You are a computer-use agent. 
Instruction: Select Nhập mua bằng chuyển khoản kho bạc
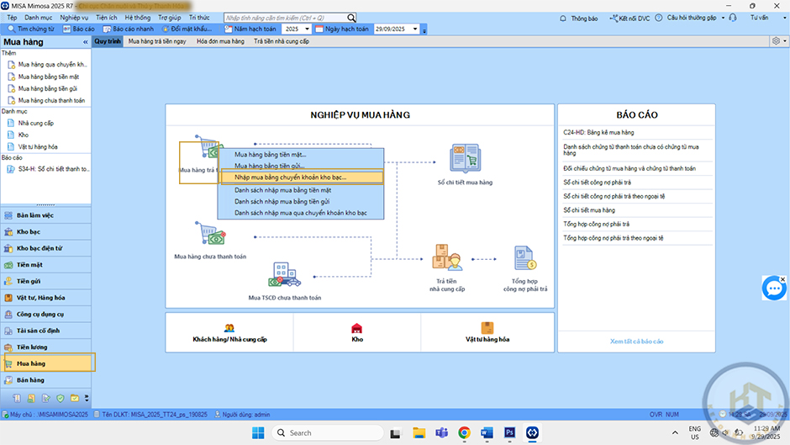(302, 177)
